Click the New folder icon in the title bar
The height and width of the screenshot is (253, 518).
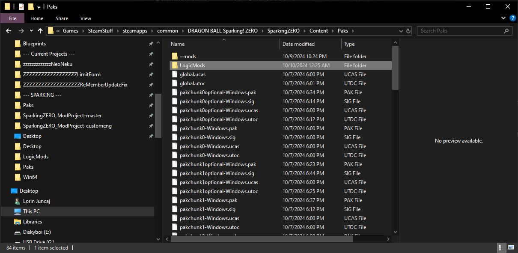tap(31, 7)
